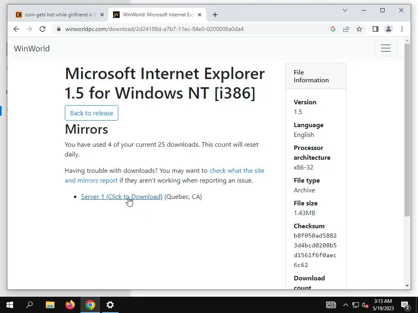Expand the tab search chevron
418x313 pixels.
pos(345,10)
